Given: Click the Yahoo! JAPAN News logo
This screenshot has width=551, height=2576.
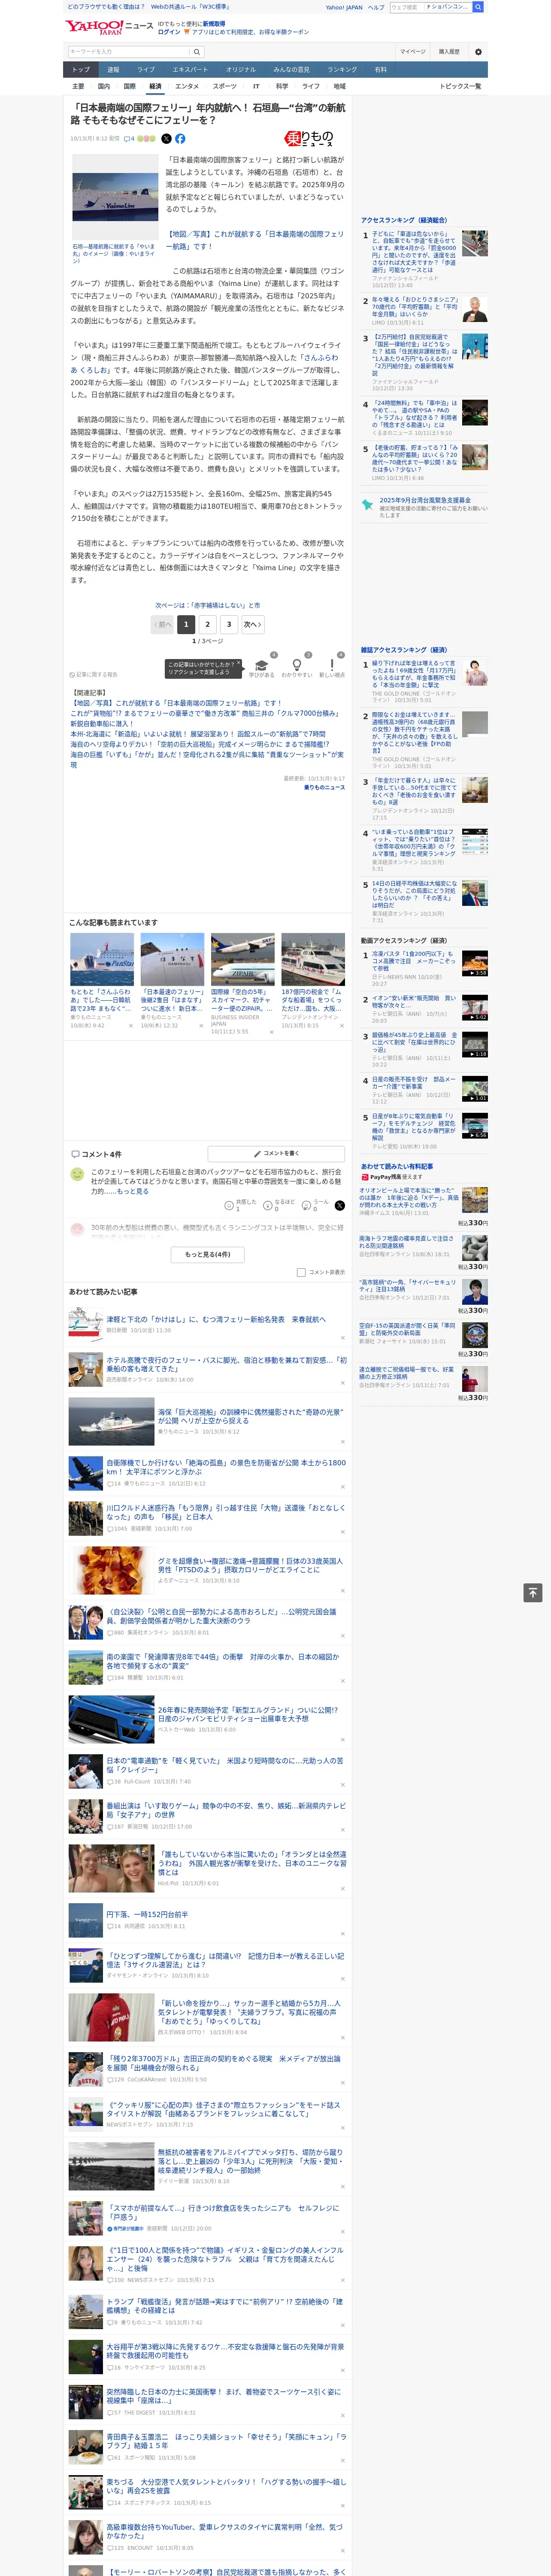Looking at the screenshot, I should 109,27.
